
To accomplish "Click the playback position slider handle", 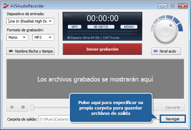I will click(32, 107).
